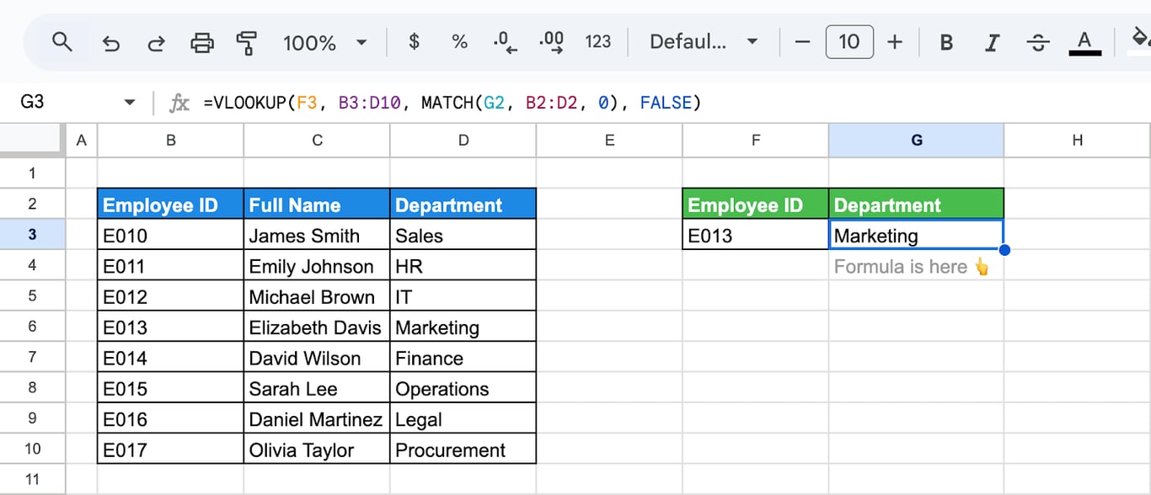Viewport: 1151px width, 495px height.
Task: Select row 11 header
Action: pyautogui.click(x=32, y=480)
